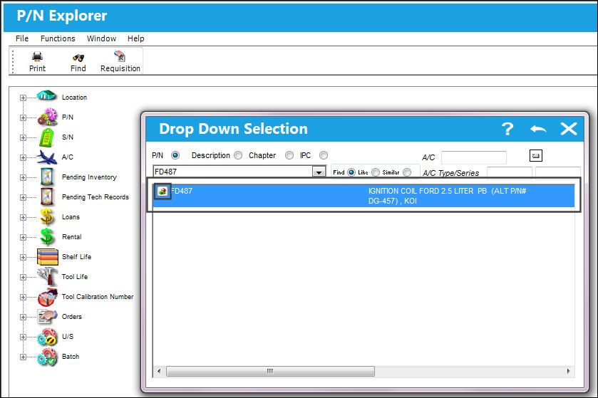Select the P/N radio button
This screenshot has height=398, width=598.
175,155
